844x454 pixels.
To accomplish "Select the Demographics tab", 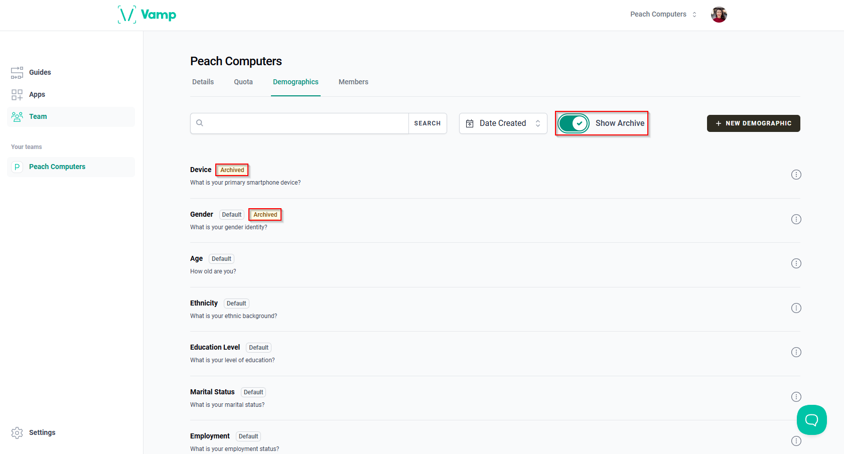I will click(296, 82).
